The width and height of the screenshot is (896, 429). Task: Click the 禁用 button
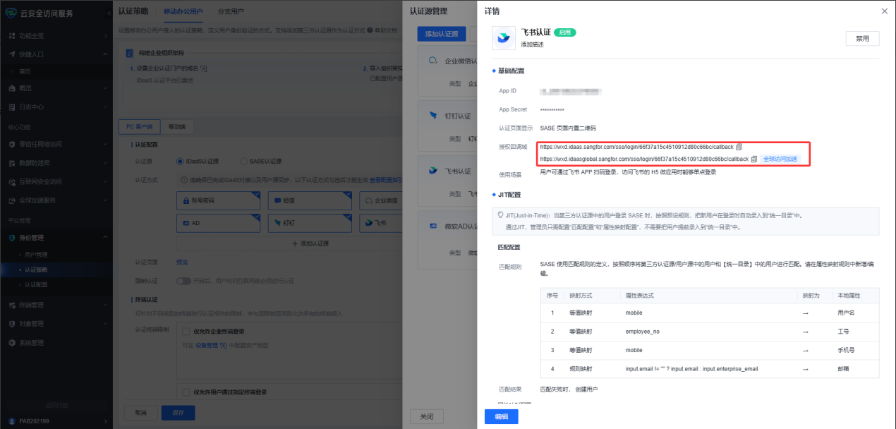pos(862,38)
